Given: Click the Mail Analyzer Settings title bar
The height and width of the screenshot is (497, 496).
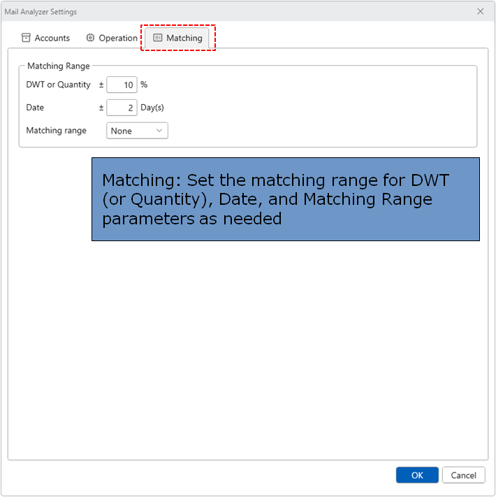Looking at the screenshot, I should click(210, 11).
